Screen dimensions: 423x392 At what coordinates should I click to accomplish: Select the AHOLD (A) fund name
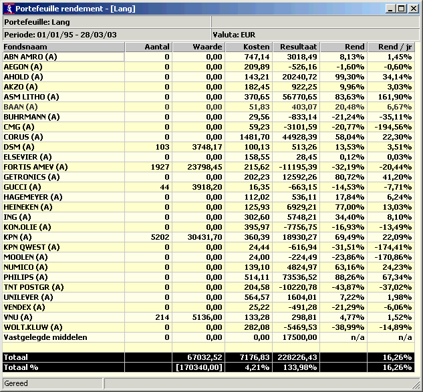click(x=23, y=77)
